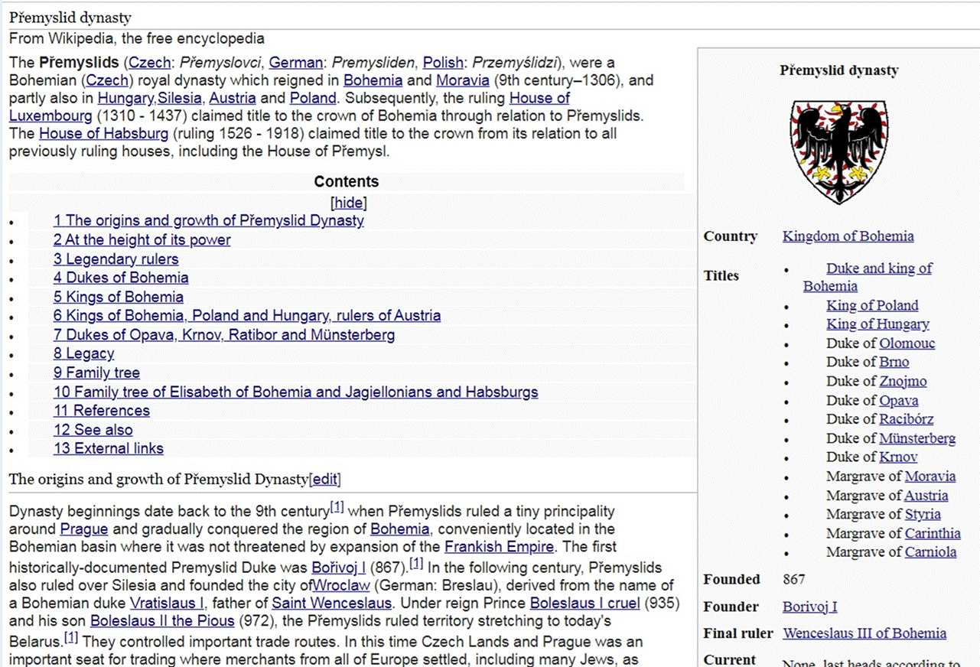Image resolution: width=980 pixels, height=667 pixels.
Task: Follow the Polish language link
Action: (444, 62)
